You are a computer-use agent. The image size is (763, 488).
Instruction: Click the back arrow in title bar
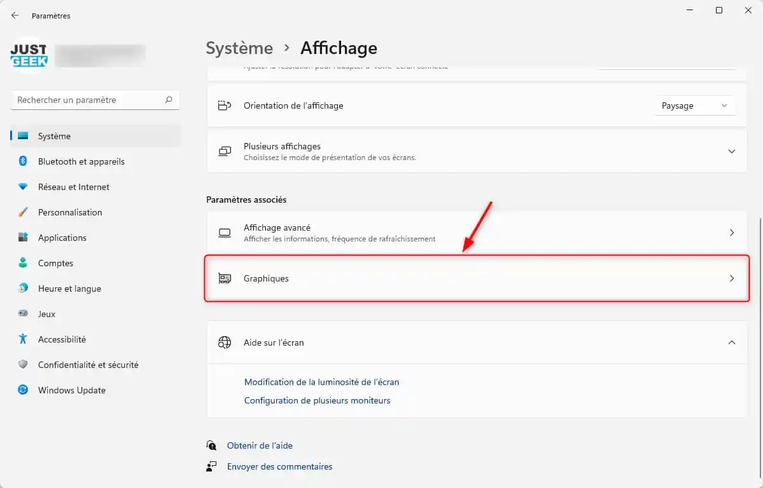coord(15,15)
